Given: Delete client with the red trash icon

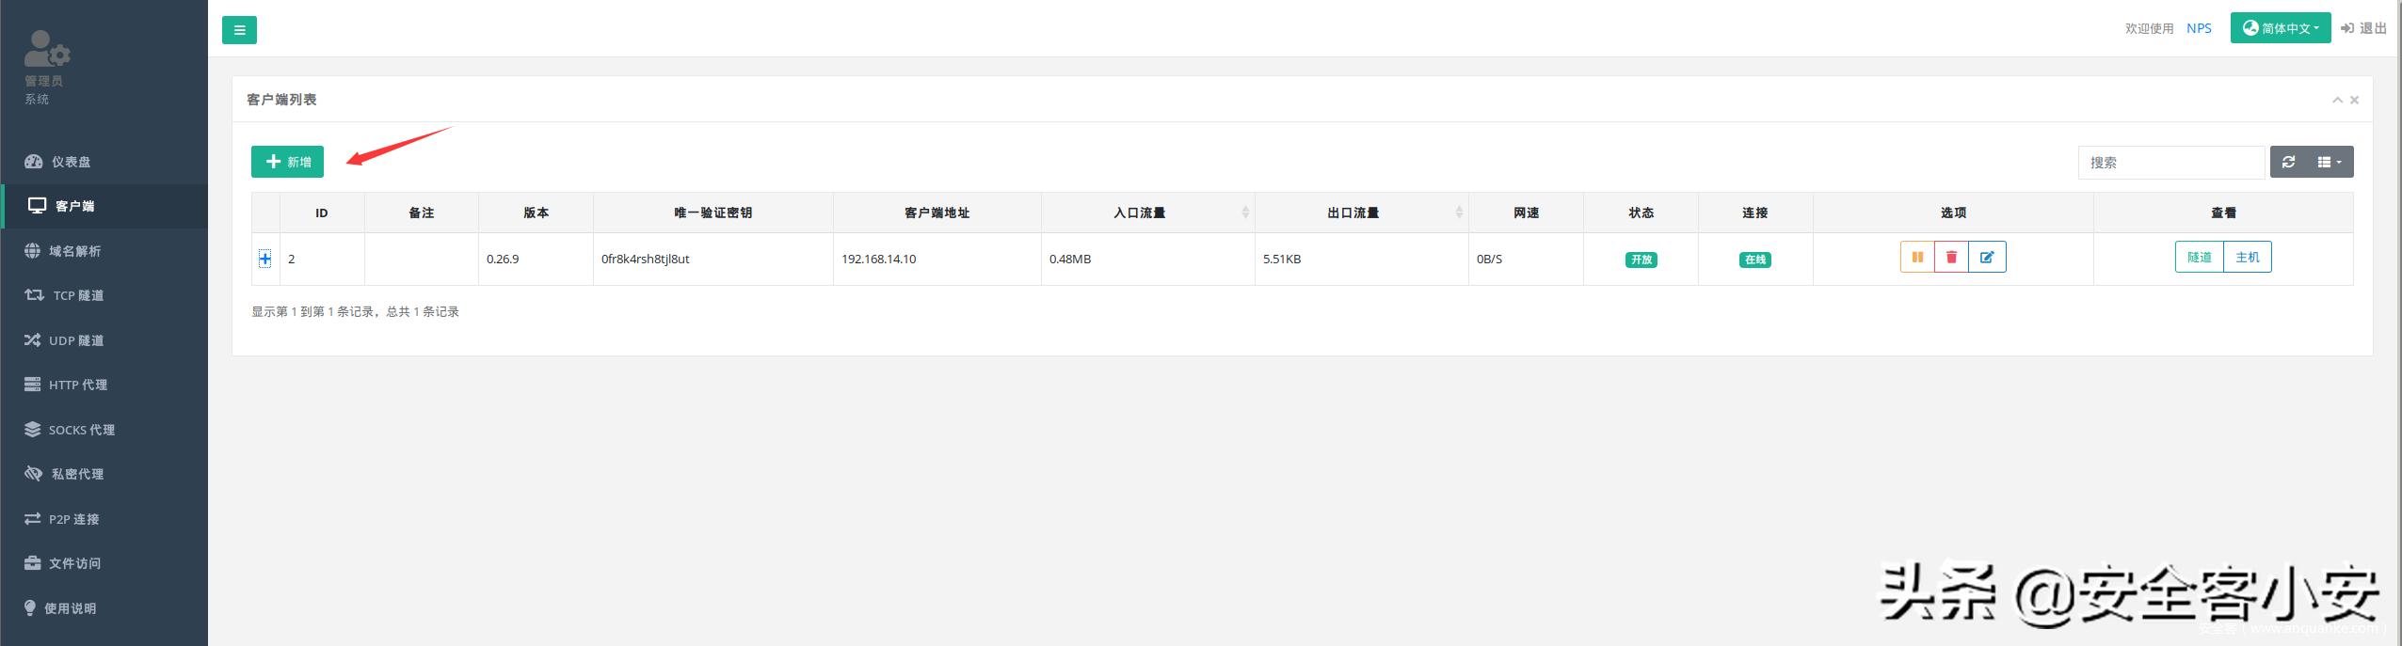Looking at the screenshot, I should coord(1951,257).
